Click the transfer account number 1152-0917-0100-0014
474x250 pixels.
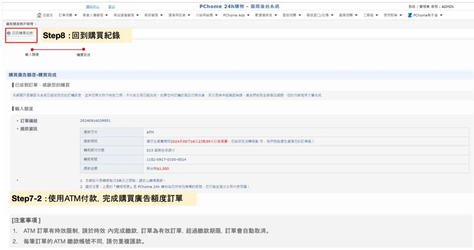[166, 159]
